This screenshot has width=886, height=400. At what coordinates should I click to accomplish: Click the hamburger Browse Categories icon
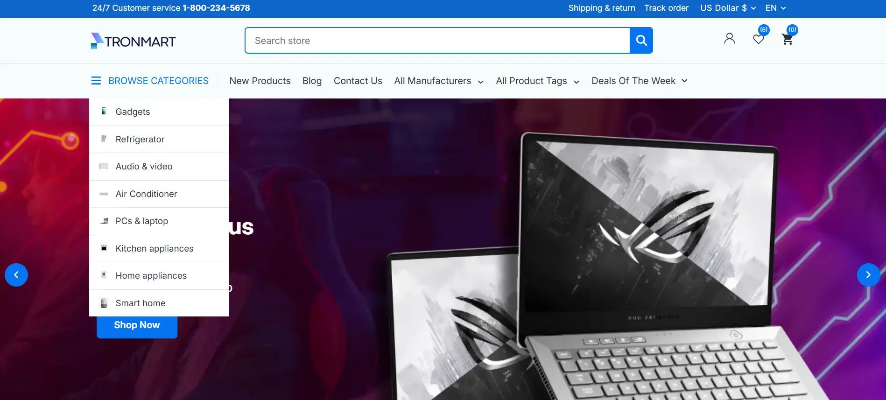96,81
